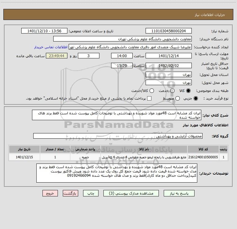Tick the اسناد خزانه اسلامی payment checkbox
This screenshot has height=229, width=237.
point(149,98)
